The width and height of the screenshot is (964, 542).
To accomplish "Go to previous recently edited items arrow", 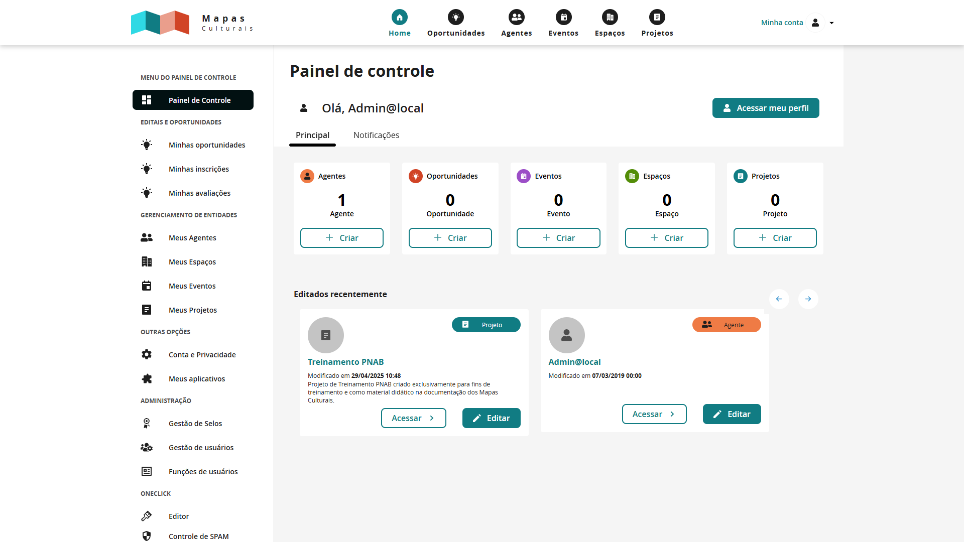I will coord(779,299).
